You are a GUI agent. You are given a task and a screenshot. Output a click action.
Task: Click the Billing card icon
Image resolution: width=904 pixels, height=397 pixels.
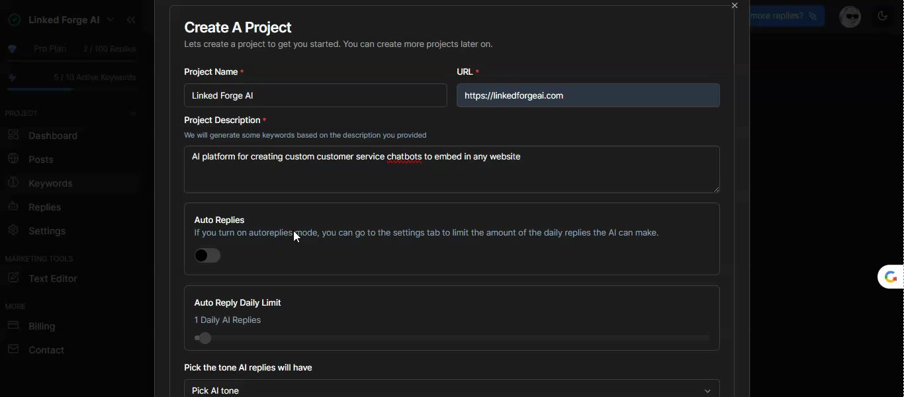13,326
